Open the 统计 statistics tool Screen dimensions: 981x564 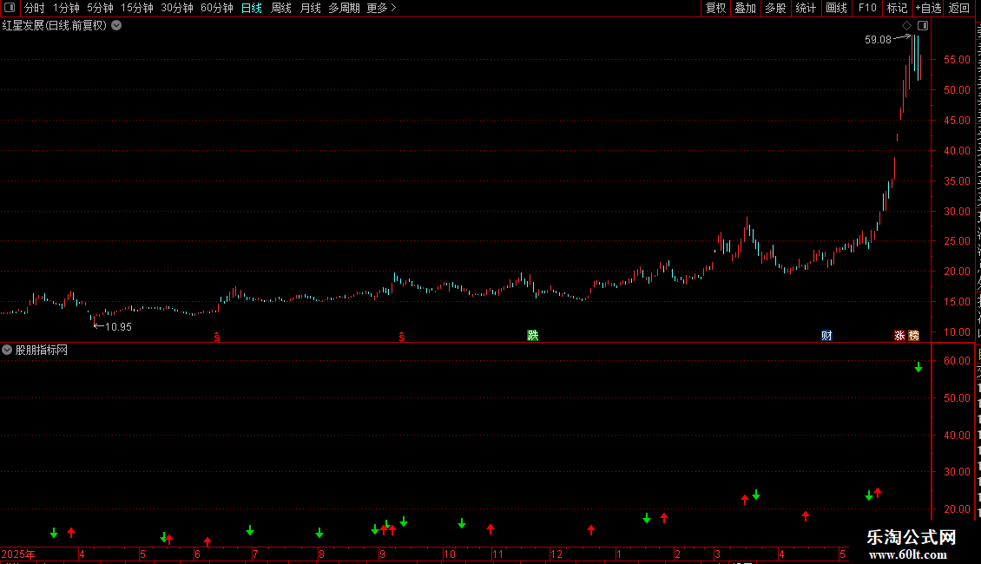click(x=805, y=8)
